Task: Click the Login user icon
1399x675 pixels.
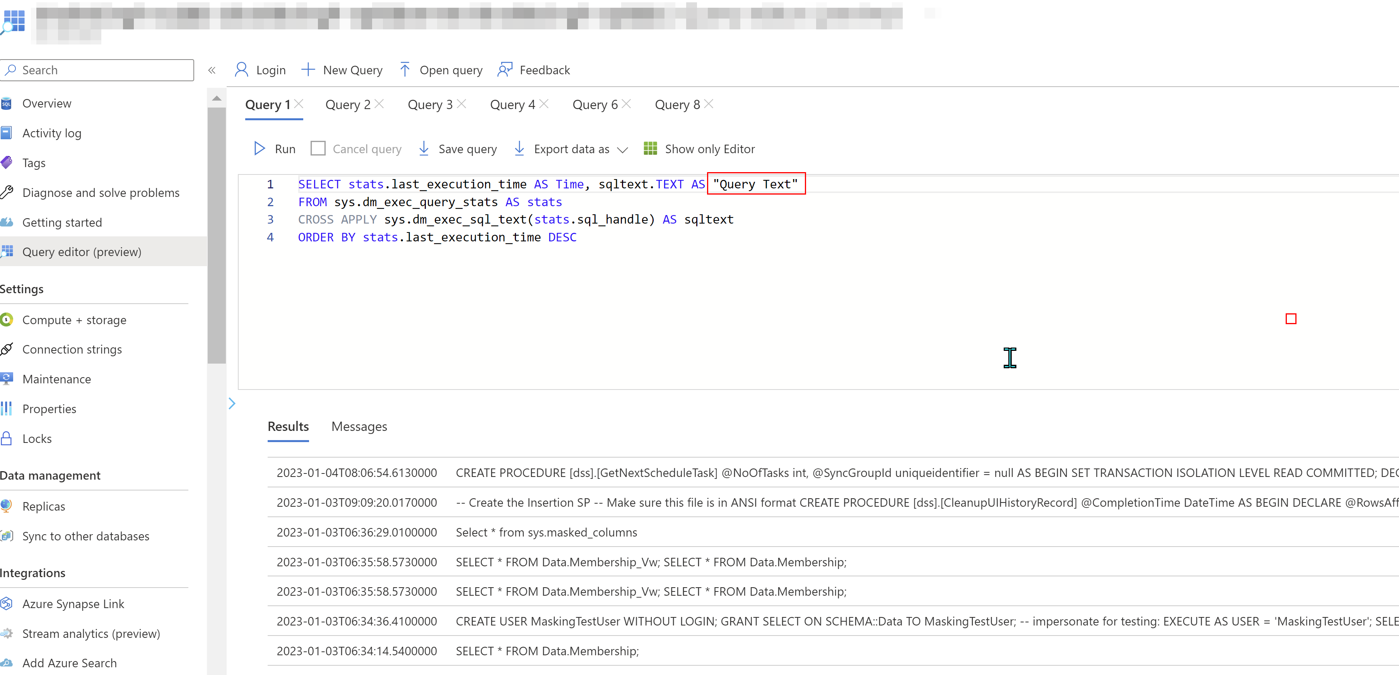Action: (x=241, y=70)
